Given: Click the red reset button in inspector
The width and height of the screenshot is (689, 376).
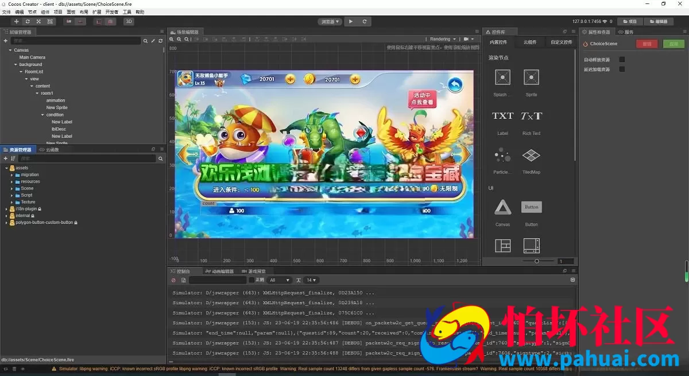Looking at the screenshot, I should pyautogui.click(x=647, y=44).
